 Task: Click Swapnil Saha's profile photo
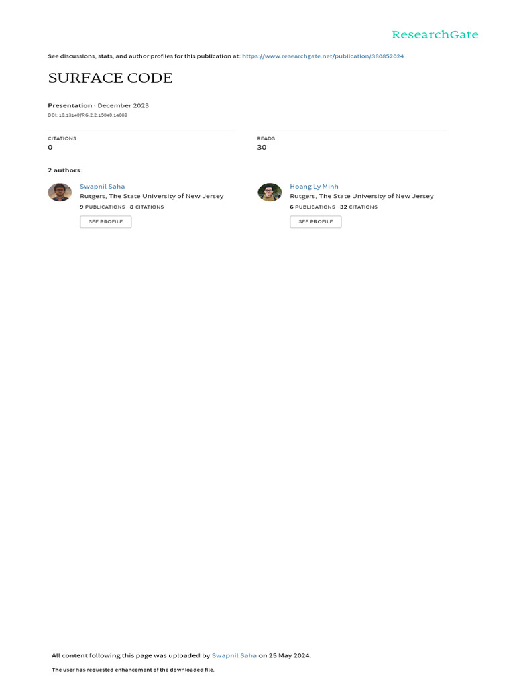pyautogui.click(x=60, y=192)
